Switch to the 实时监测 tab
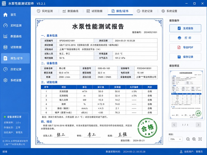The width and height of the screenshot is (207, 155). click(x=45, y=11)
